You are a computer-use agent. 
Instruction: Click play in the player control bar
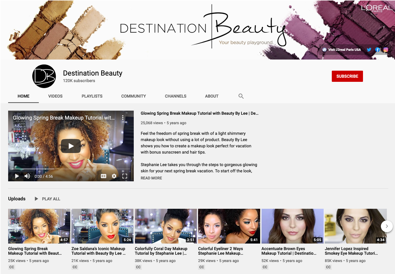coord(17,176)
